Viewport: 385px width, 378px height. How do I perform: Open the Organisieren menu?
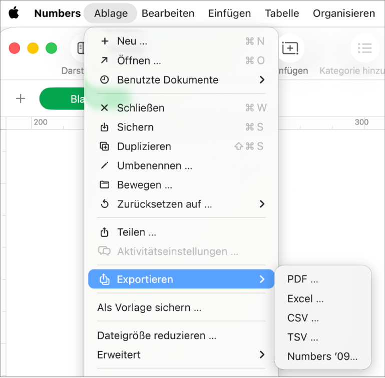[344, 13]
